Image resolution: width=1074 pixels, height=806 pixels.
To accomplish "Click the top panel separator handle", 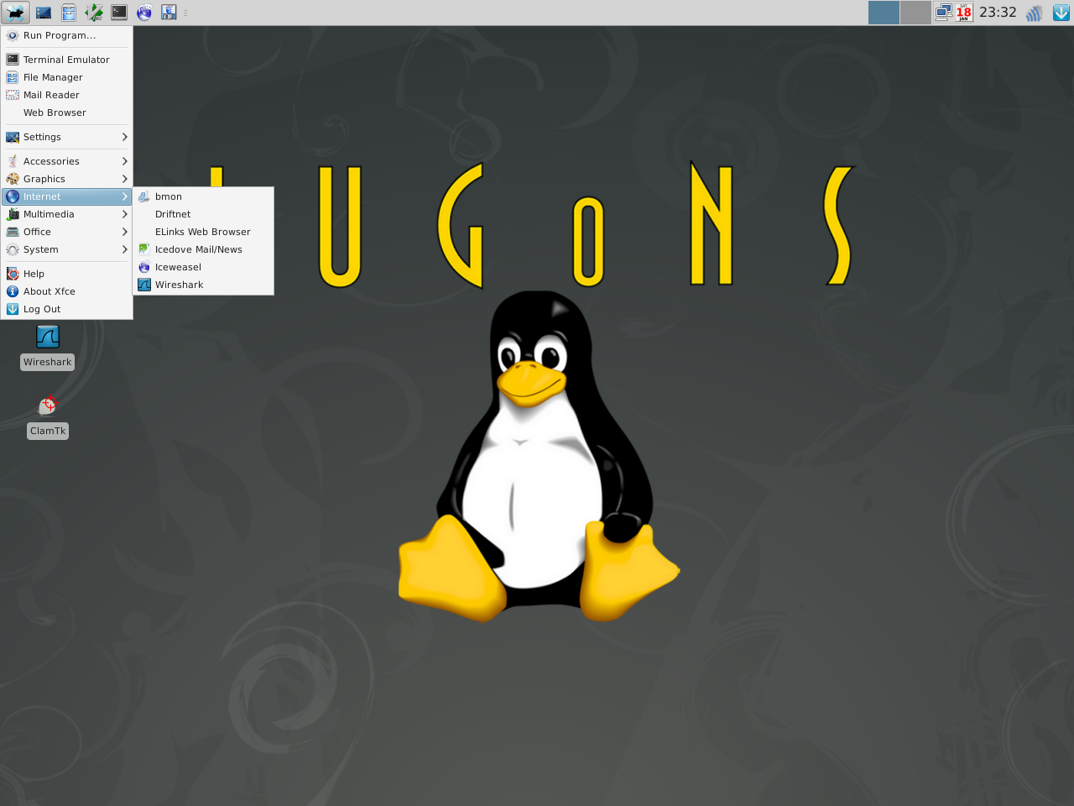I will [185, 13].
